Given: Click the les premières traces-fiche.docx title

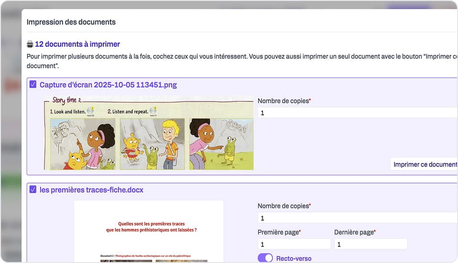Looking at the screenshot, I should (91, 190).
